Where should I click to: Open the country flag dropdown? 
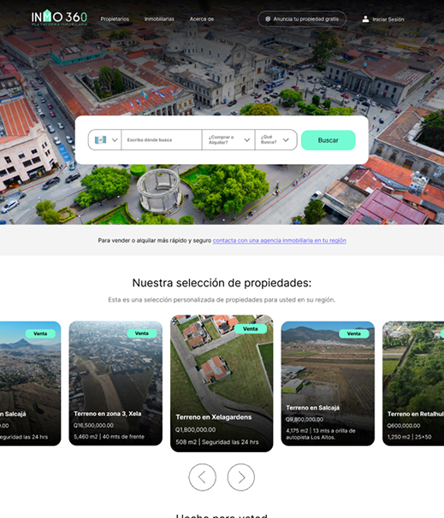[x=105, y=139]
